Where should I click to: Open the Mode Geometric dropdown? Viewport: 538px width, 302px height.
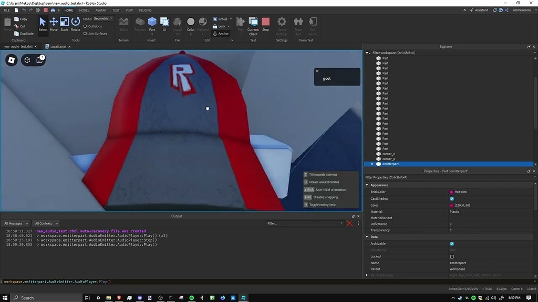click(103, 18)
